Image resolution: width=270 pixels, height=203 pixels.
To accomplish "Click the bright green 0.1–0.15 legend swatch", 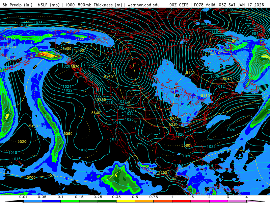I will 70,201.
